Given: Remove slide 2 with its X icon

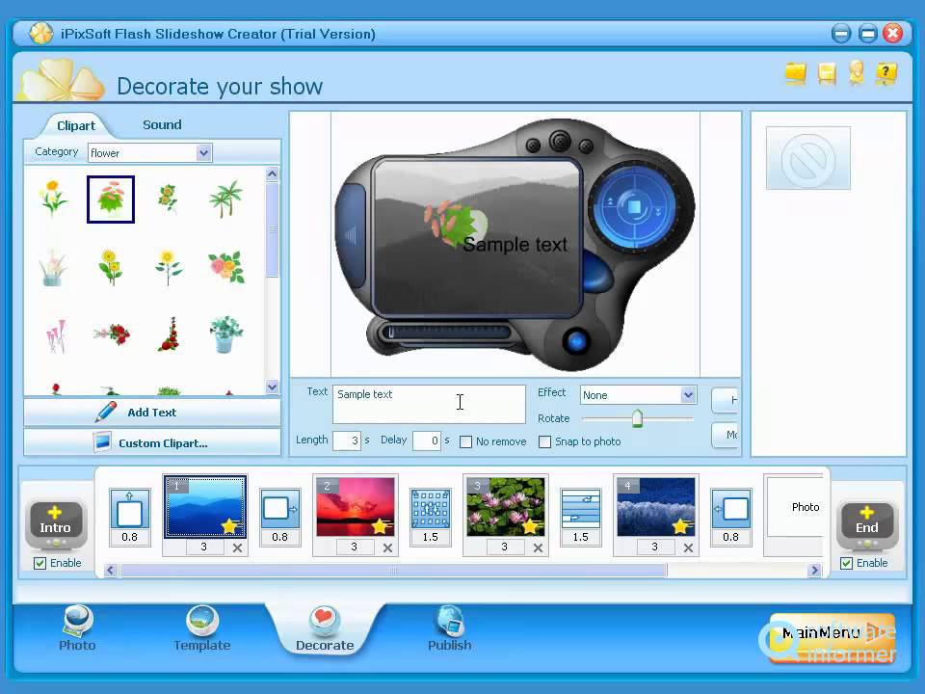Looking at the screenshot, I should (387, 547).
